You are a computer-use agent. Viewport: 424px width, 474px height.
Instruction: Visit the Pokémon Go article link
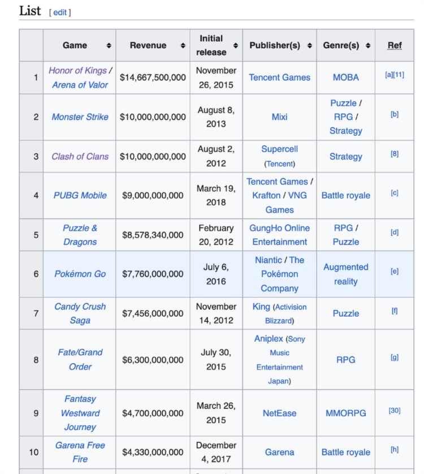(80, 274)
